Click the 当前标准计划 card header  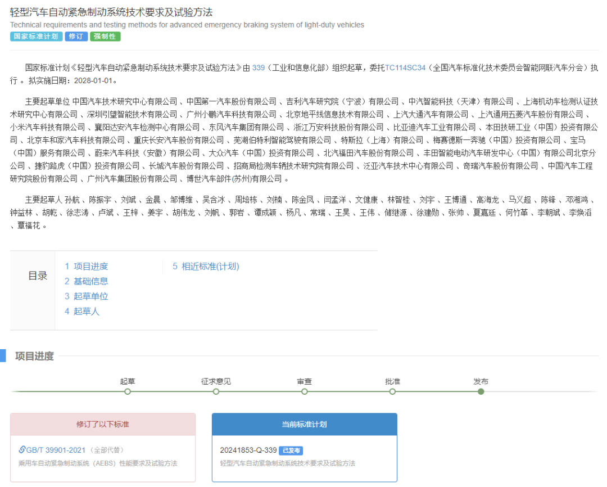304,425
